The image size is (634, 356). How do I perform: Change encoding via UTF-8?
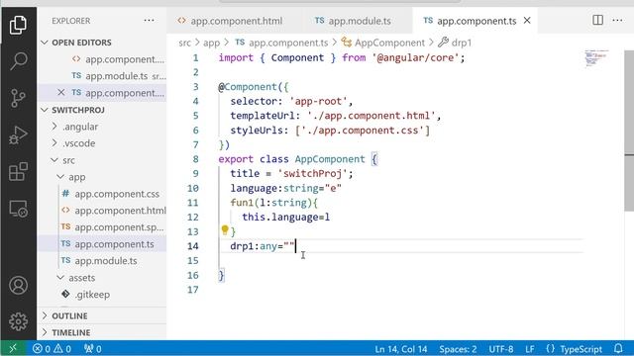pos(501,349)
